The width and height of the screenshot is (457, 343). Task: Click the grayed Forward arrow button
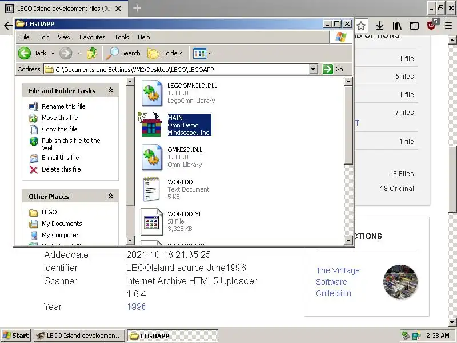coord(66,53)
